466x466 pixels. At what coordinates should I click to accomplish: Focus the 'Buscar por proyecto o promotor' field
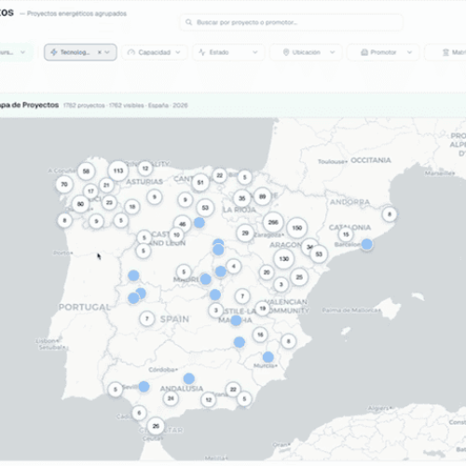click(291, 22)
